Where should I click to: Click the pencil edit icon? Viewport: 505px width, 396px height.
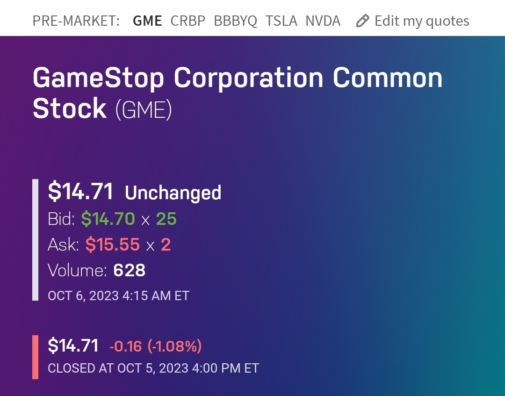click(362, 21)
